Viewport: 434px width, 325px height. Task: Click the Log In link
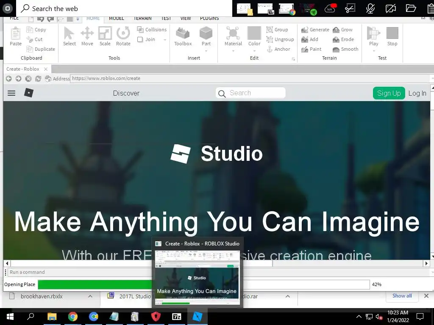click(x=417, y=93)
